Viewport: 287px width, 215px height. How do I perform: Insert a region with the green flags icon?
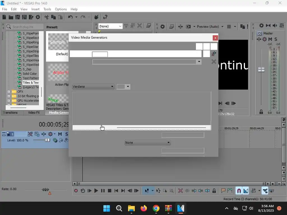click(230, 191)
